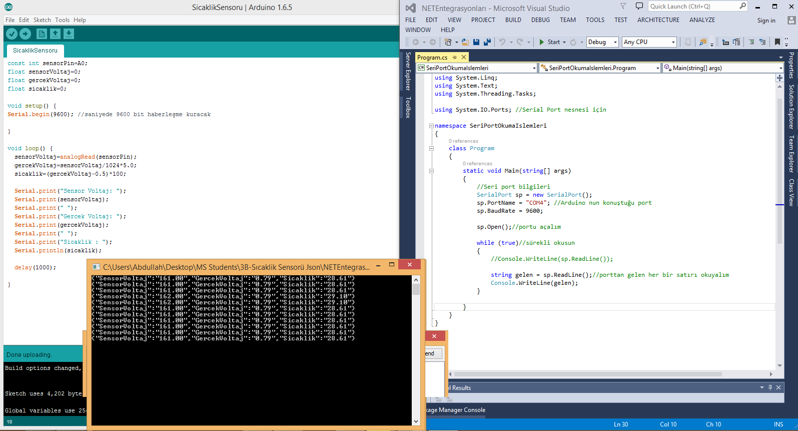Click the Notifications filter funnel icon

point(623,6)
